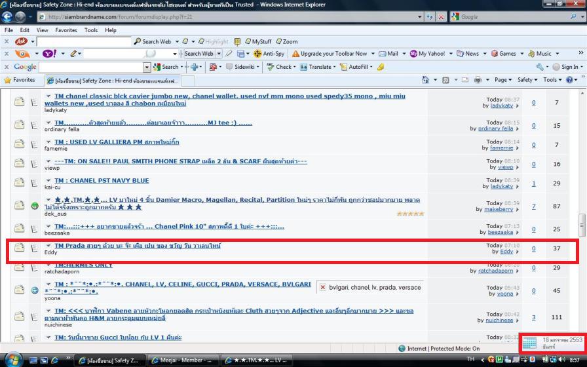Expand arrow beside 'TM : USED LV GALLIERA PM'
The height and width of the screenshot is (367, 587).
48,142
